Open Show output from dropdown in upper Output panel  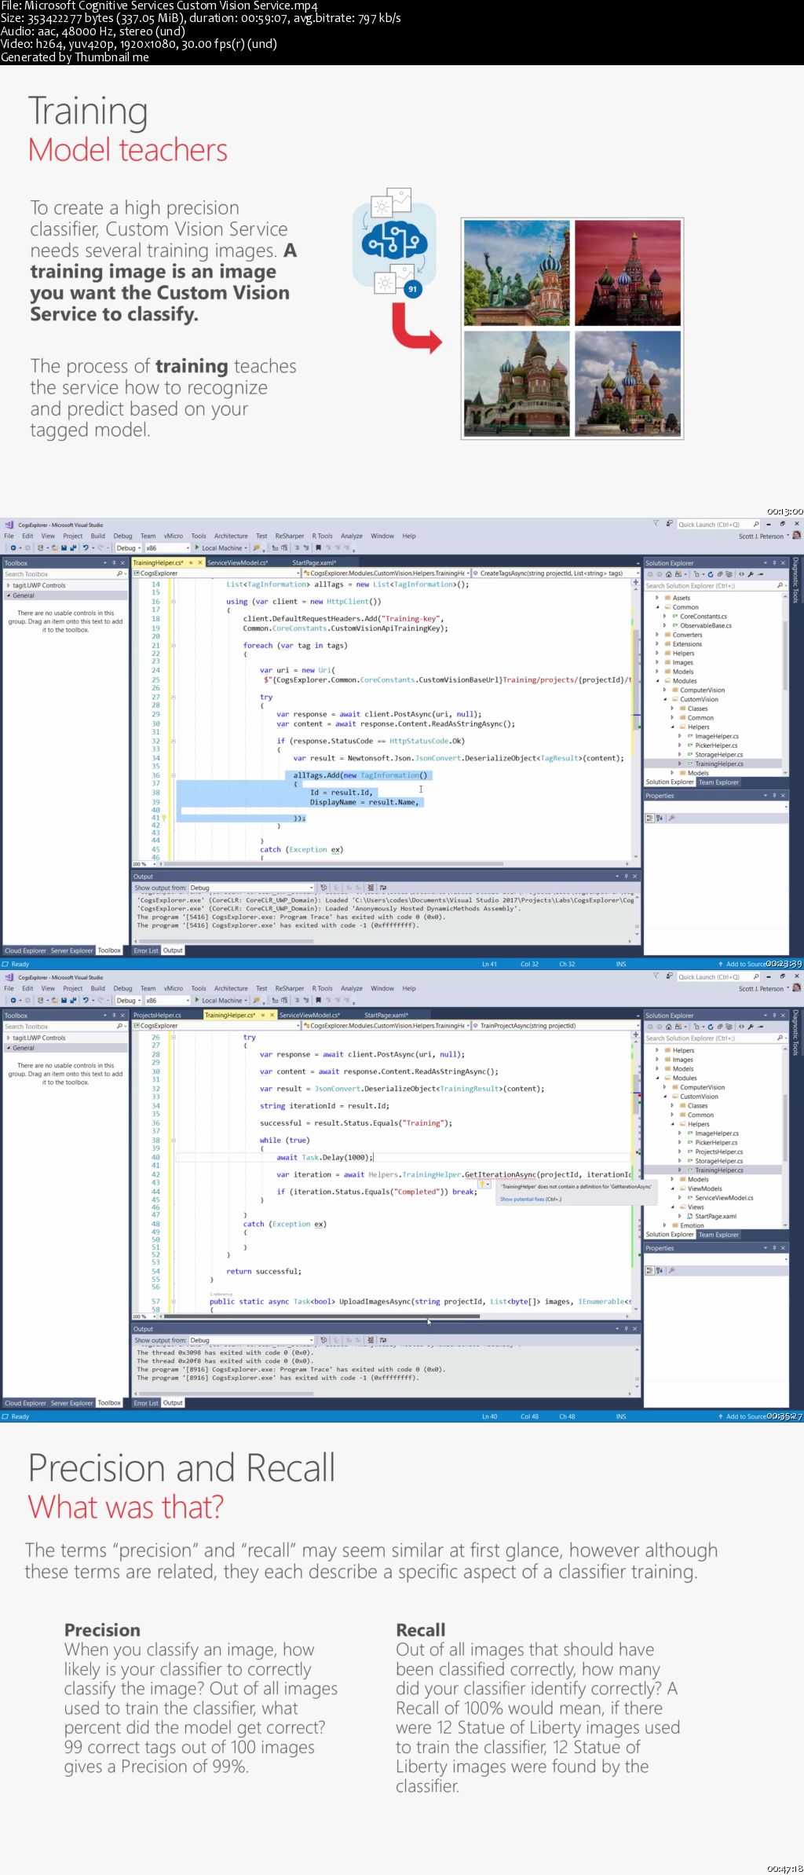point(251,888)
